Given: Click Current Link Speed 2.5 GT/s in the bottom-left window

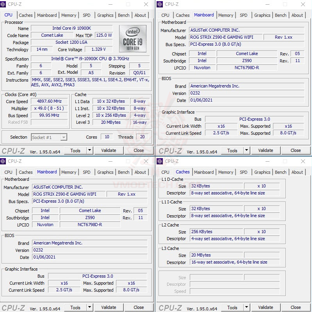Looking at the screenshot, I should [x=64, y=290].
